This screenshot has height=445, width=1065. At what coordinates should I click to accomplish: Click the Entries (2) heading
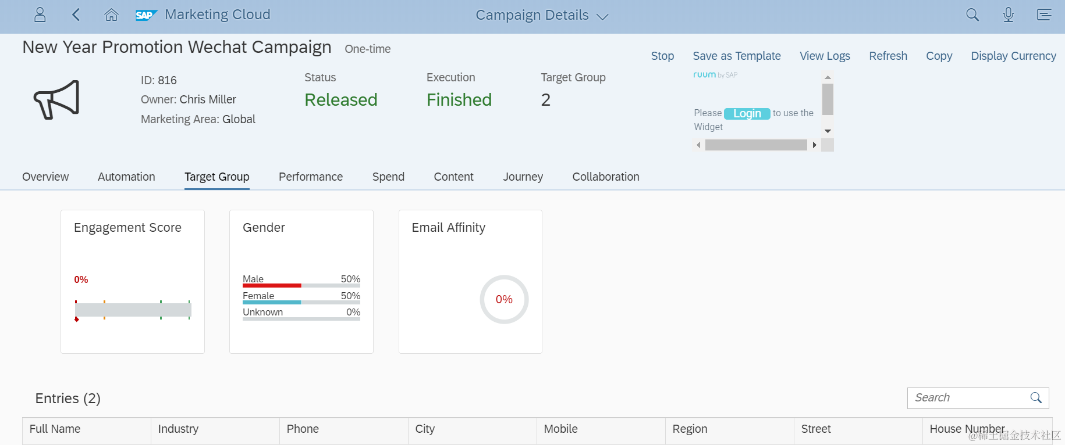(x=68, y=399)
